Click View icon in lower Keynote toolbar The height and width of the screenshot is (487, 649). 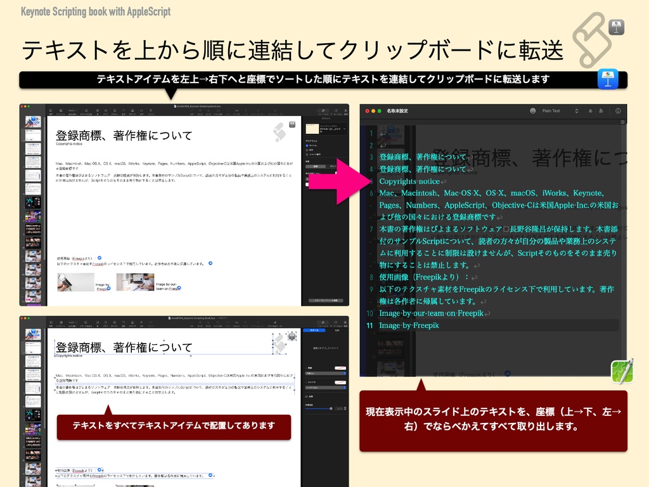pyautogui.click(x=51, y=322)
